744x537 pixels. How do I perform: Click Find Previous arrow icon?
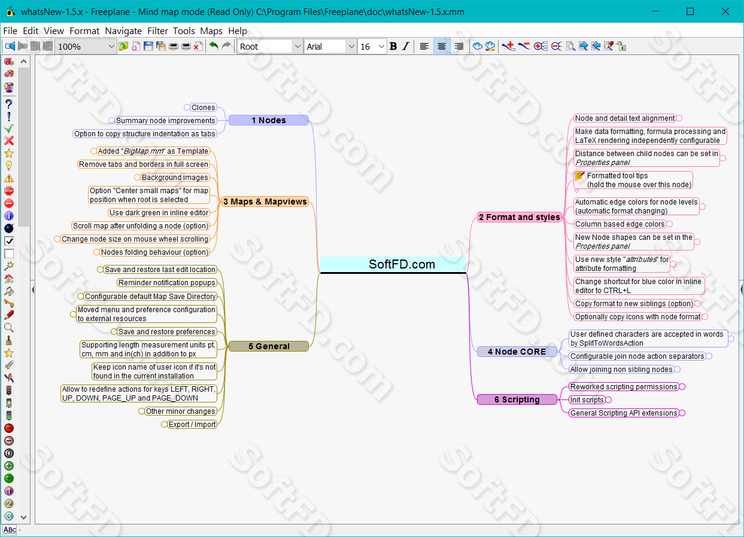click(596, 46)
